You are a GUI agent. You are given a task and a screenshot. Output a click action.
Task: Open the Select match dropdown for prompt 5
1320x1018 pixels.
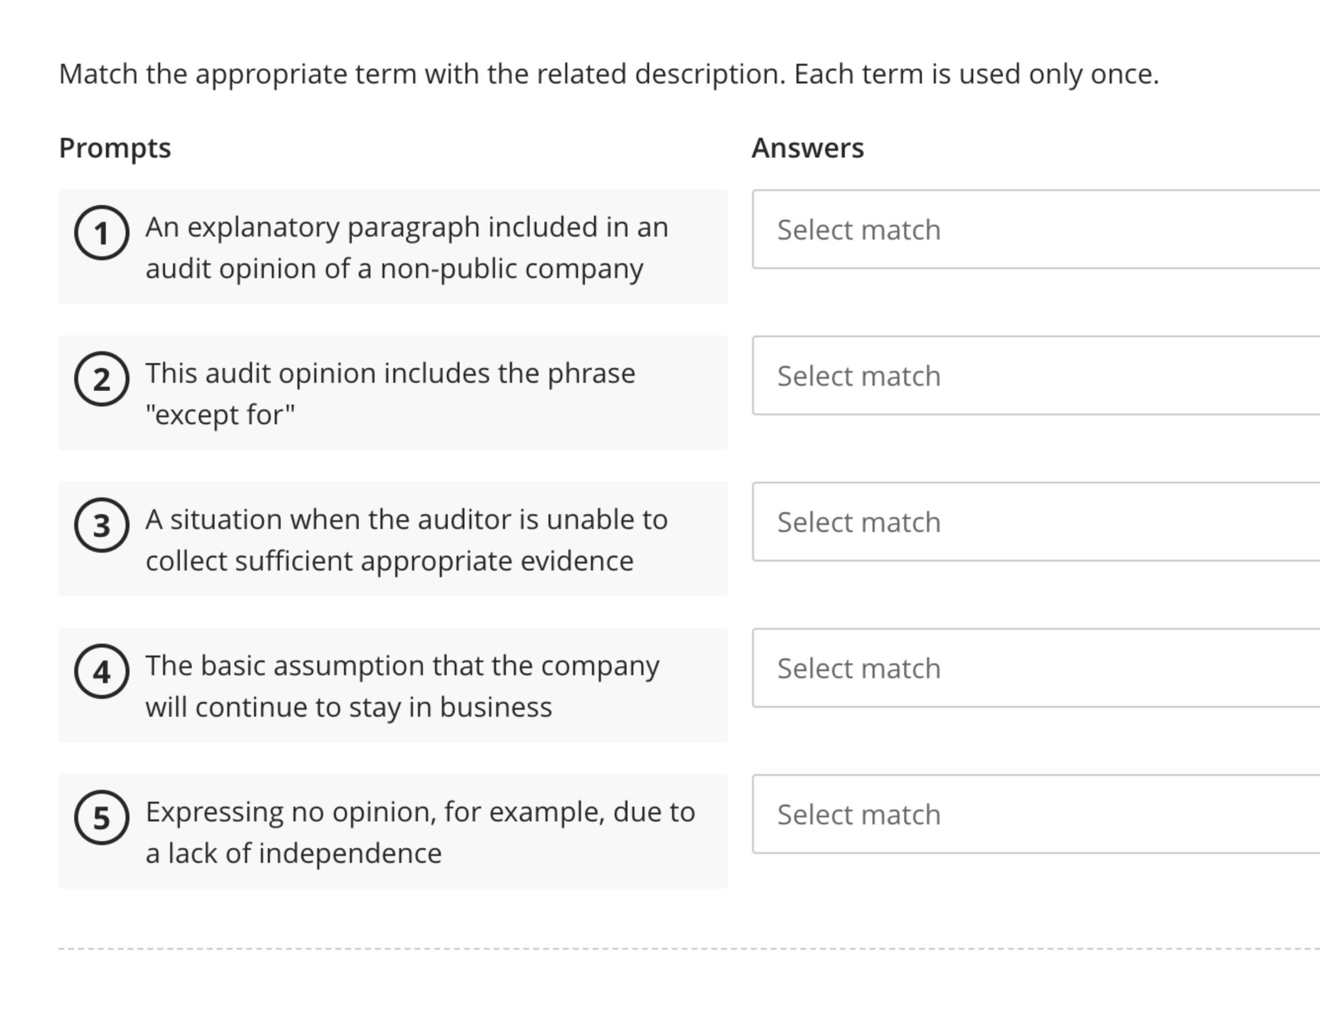[1028, 814]
